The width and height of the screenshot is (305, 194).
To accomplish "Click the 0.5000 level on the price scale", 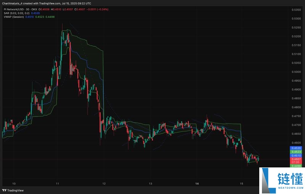I will click(296, 72).
